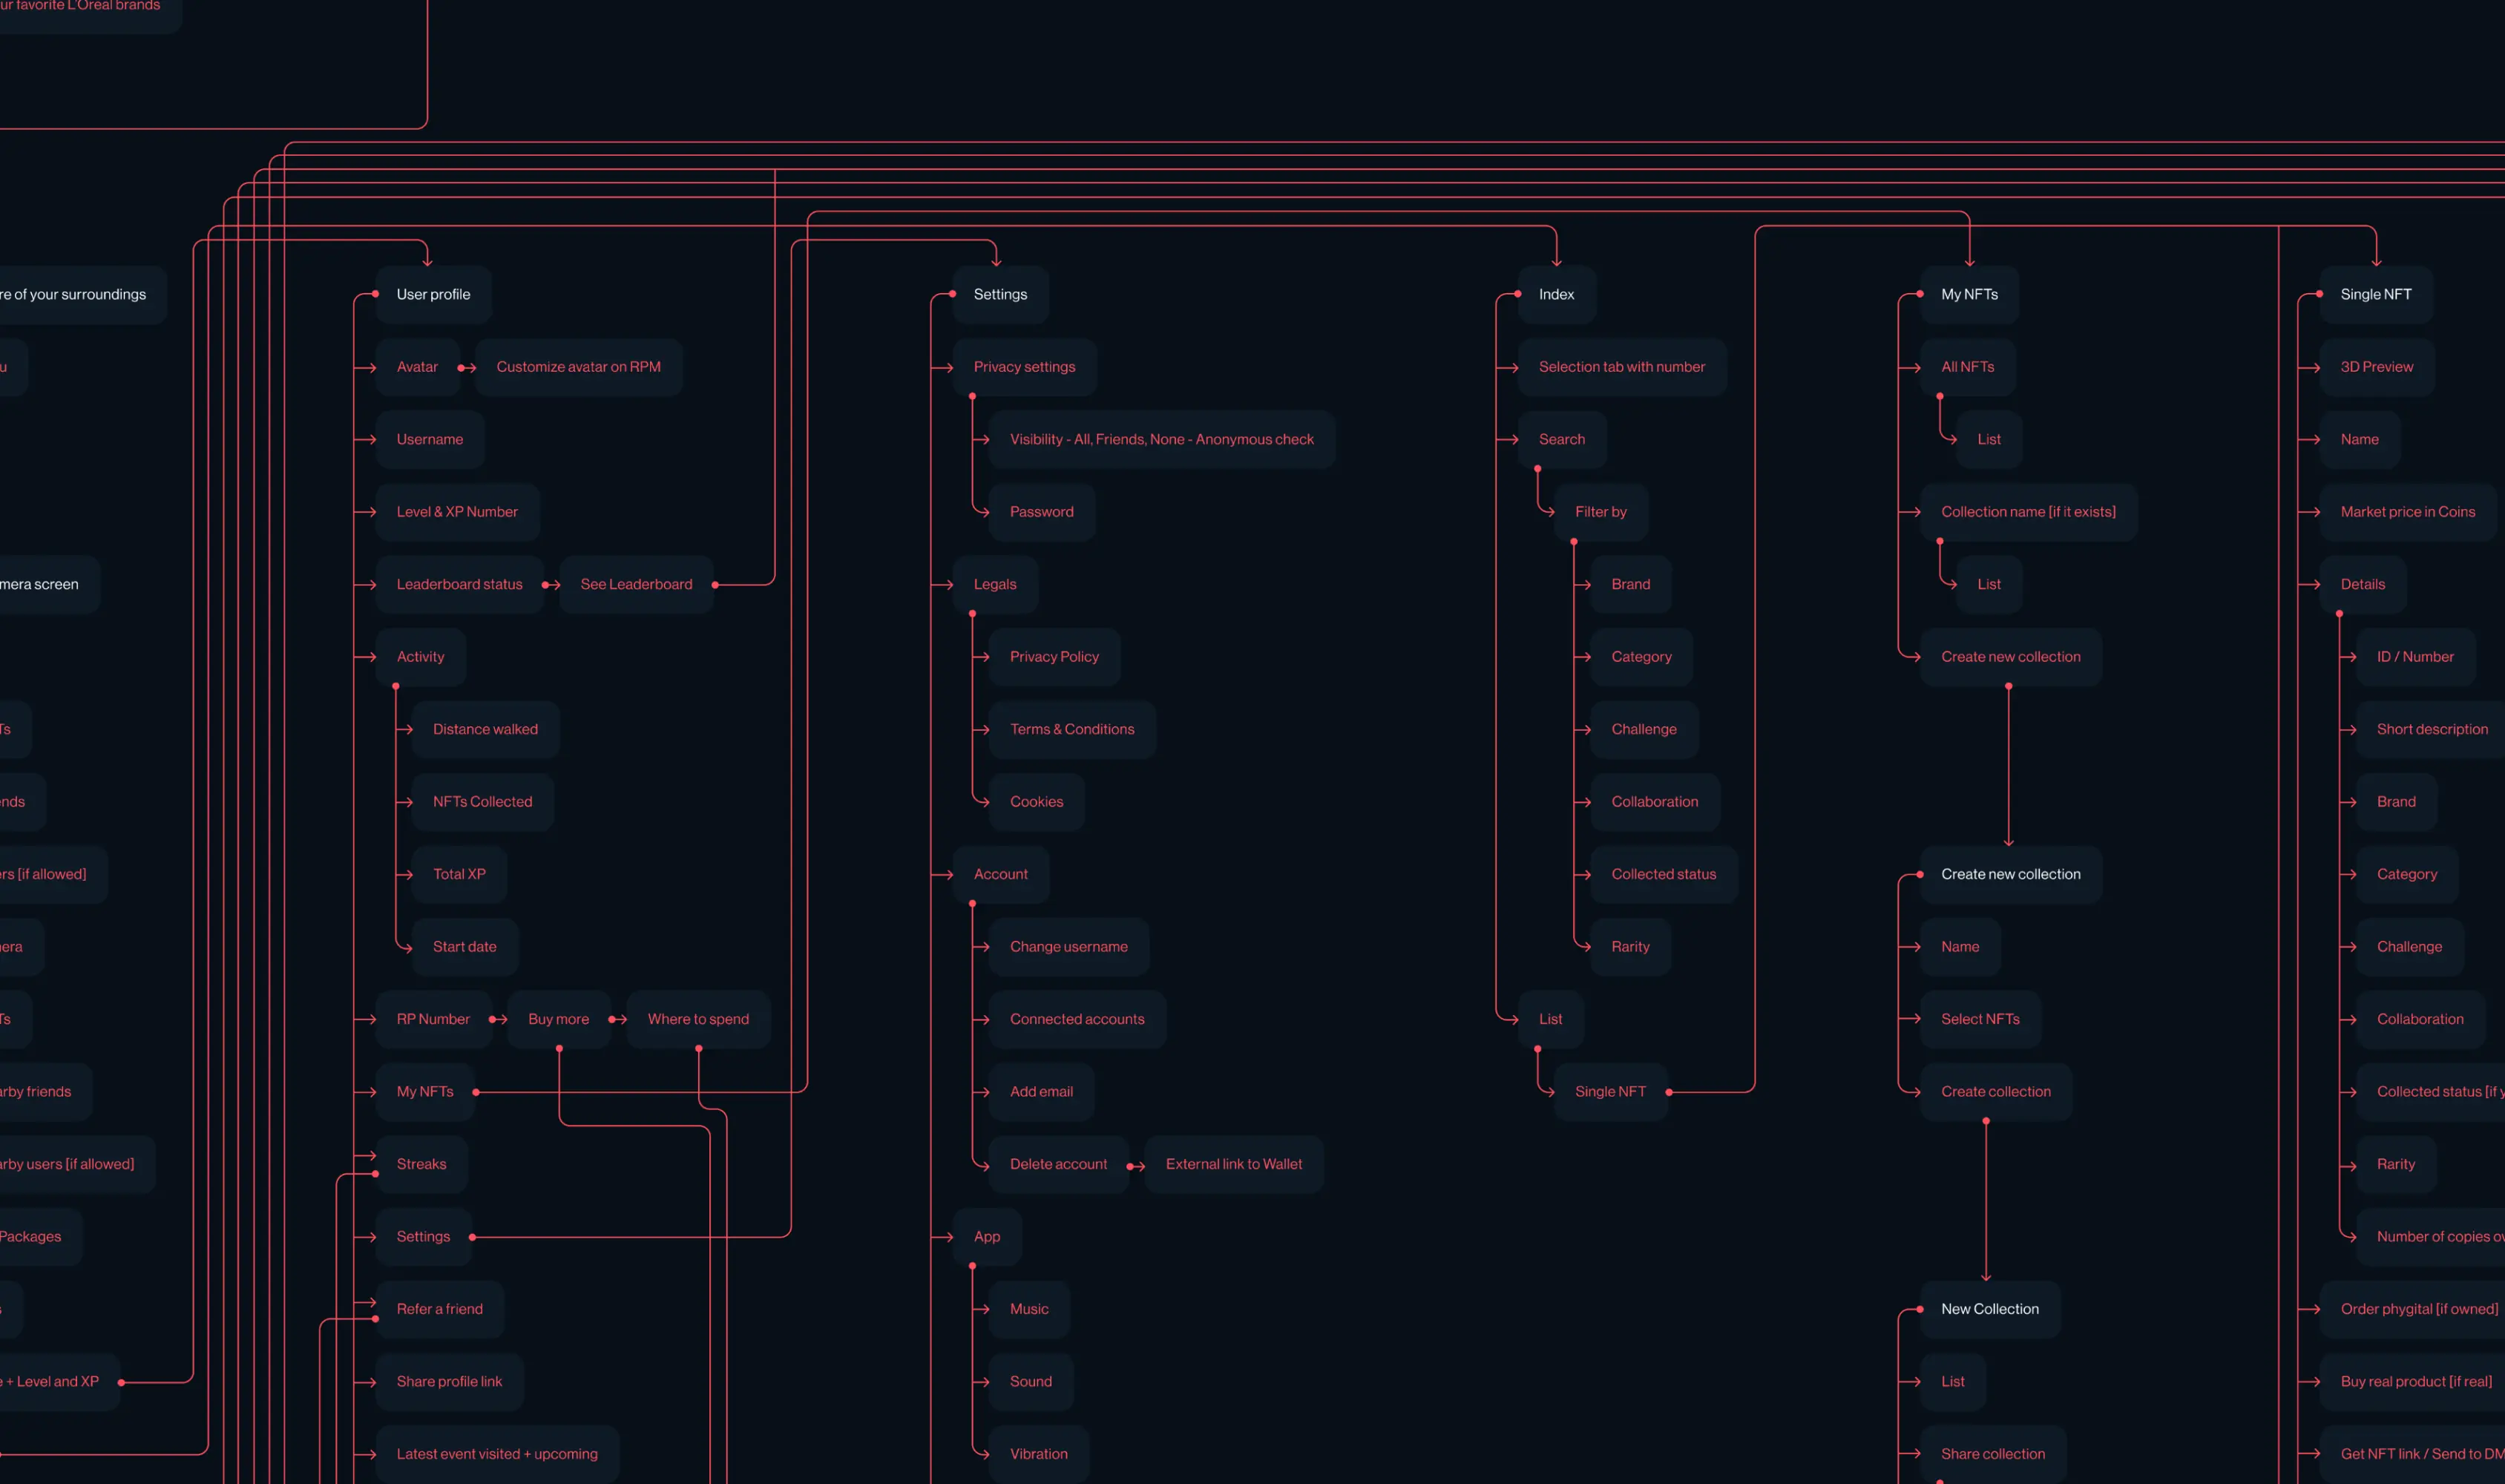
Task: Select the Index header node
Action: [x=1556, y=294]
